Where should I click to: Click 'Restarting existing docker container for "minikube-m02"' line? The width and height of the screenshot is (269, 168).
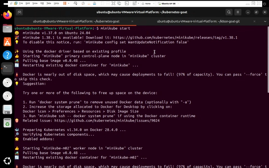click(85, 157)
